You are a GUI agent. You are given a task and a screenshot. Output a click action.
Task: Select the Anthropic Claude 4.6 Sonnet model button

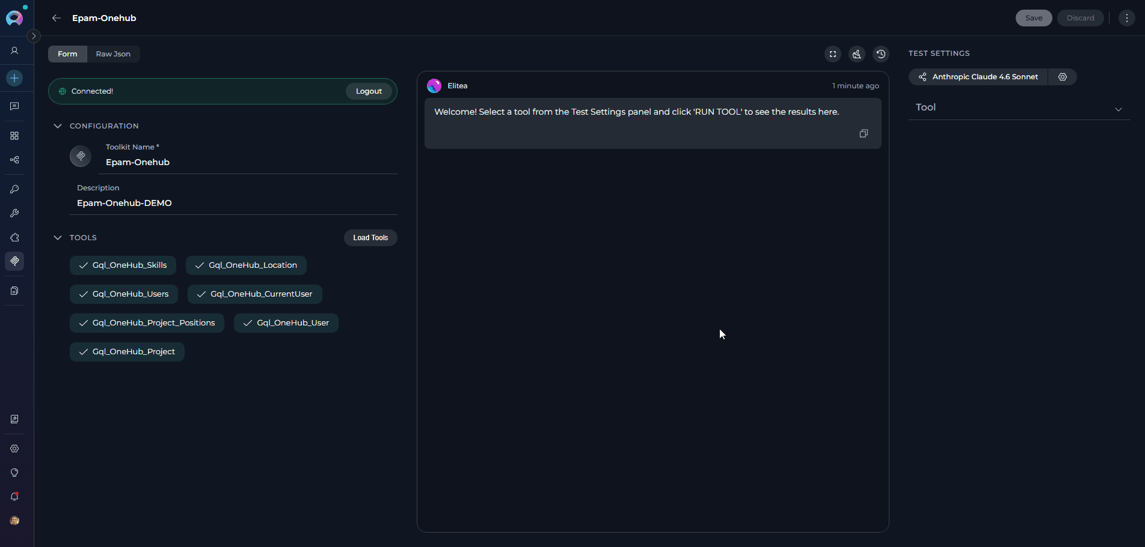click(x=978, y=77)
